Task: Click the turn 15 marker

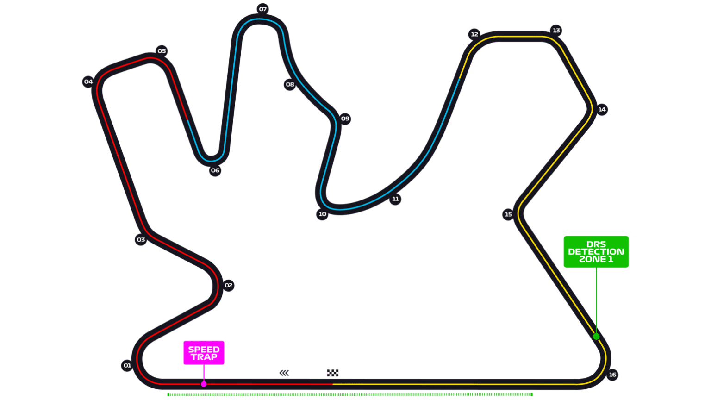Action: (508, 214)
